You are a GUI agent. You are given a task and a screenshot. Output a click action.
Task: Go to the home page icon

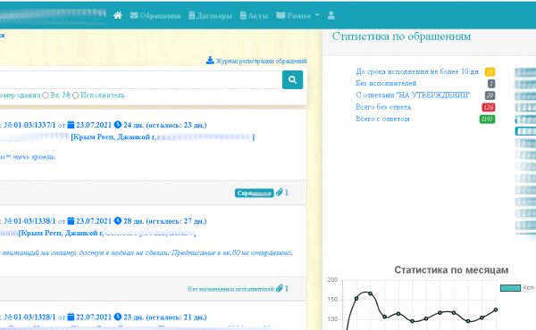pos(118,15)
